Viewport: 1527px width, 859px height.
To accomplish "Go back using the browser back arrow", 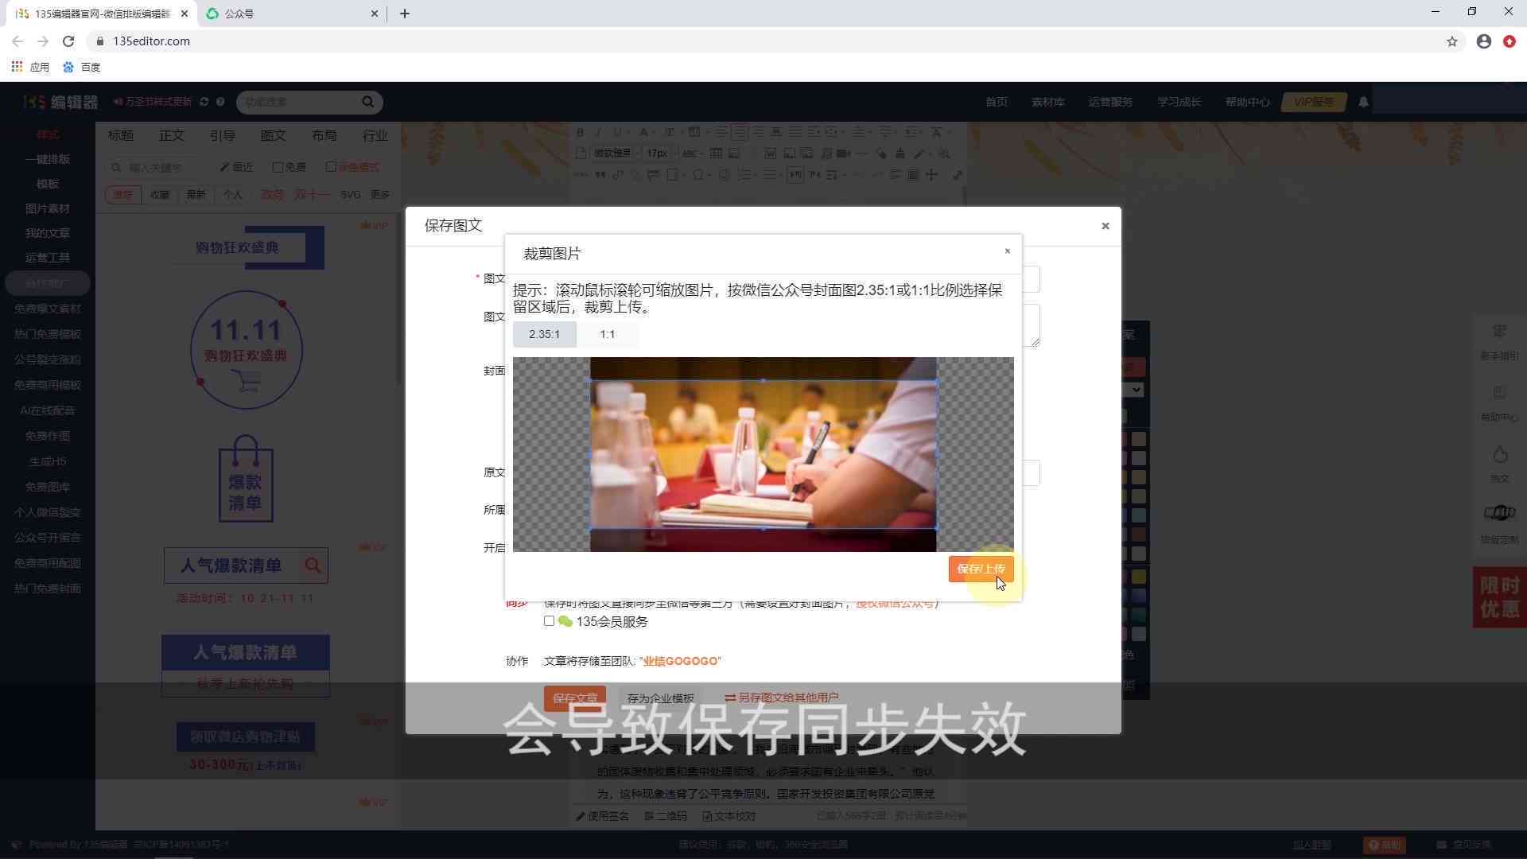I will tap(17, 41).
